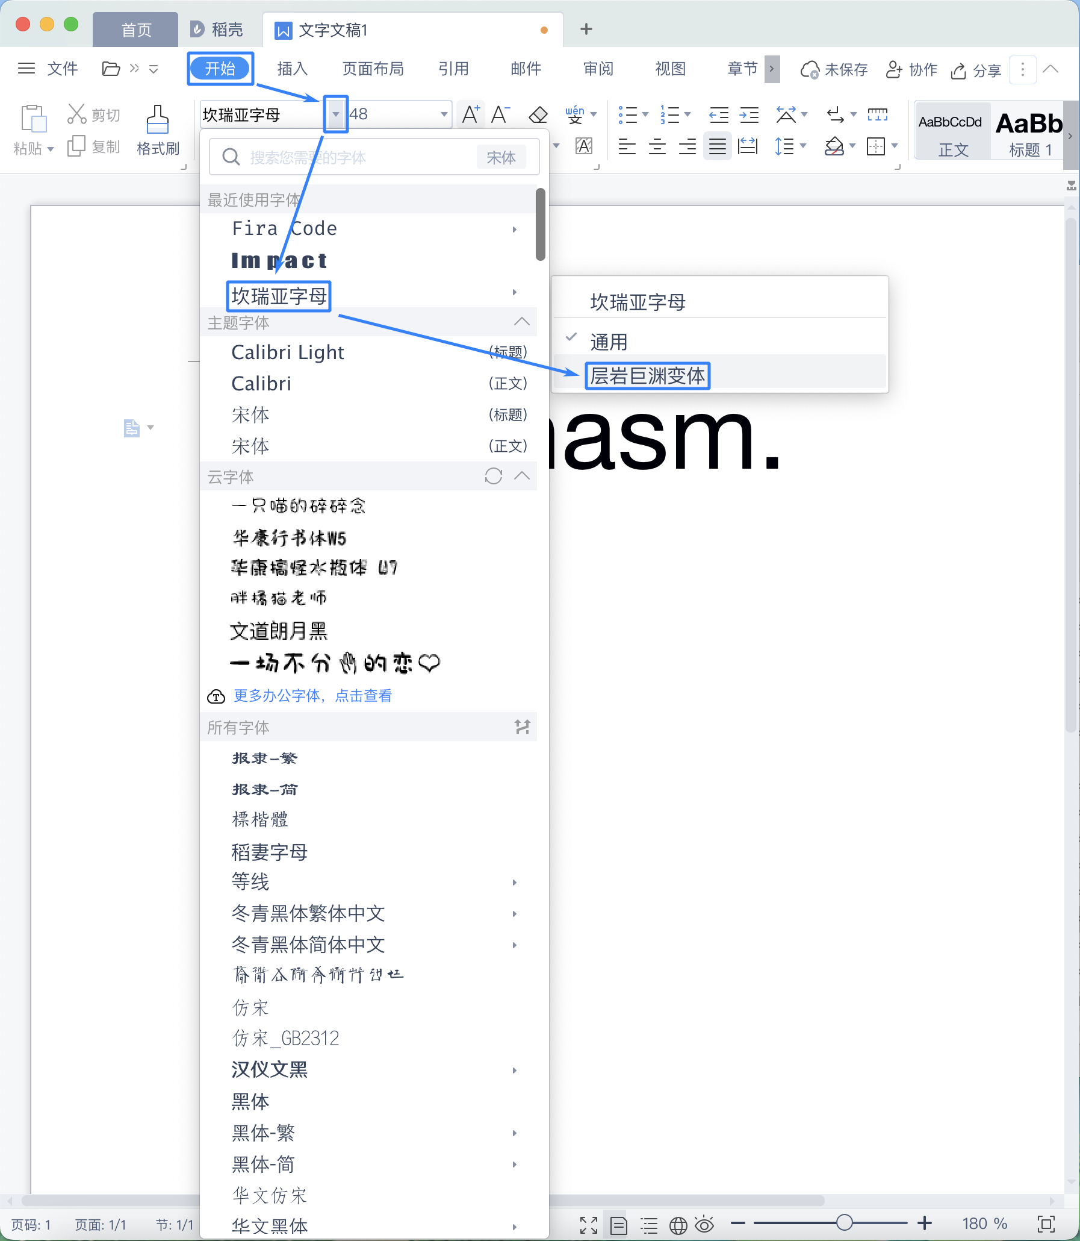Screen dimensions: 1080x1241
Task: Toggle center paragraph alignment
Action: tap(657, 146)
